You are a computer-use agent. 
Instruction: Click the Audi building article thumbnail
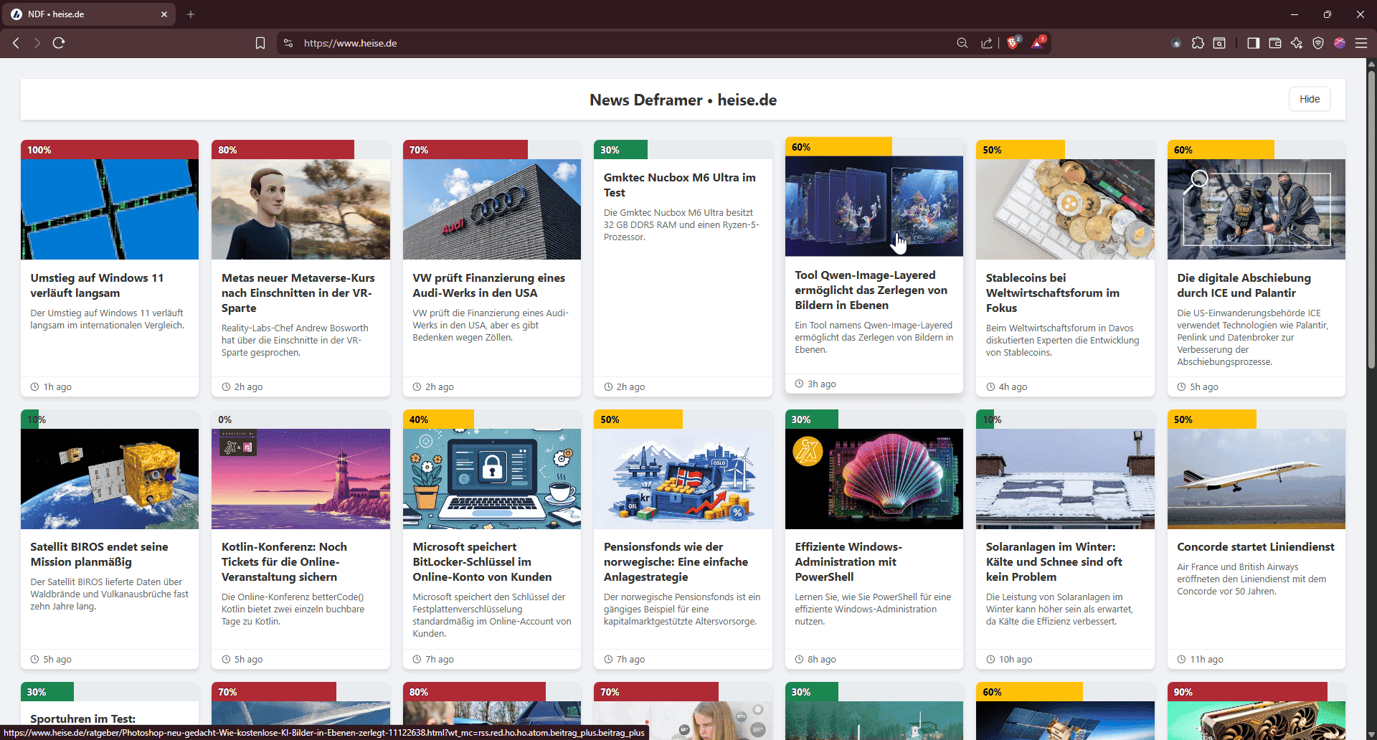491,209
